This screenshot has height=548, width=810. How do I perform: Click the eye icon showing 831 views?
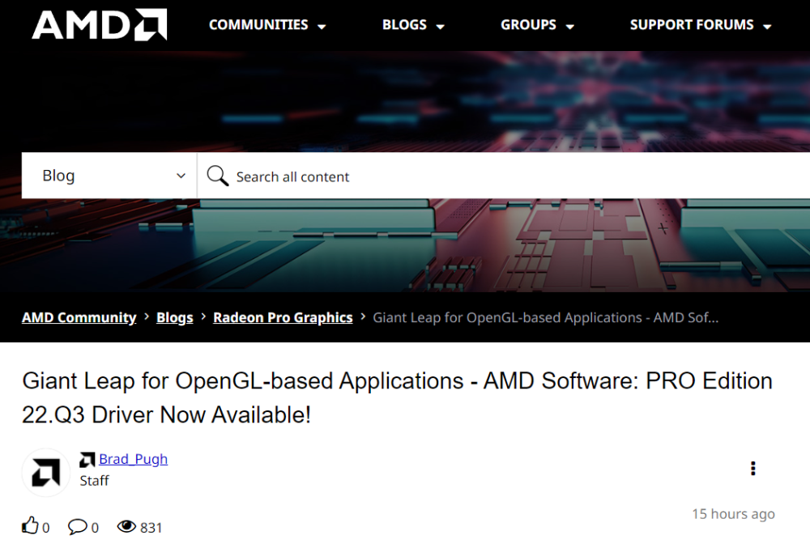126,526
